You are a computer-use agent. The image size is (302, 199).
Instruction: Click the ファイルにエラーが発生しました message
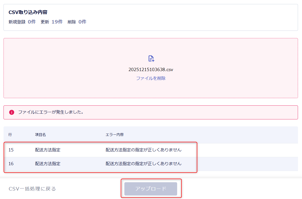pos(51,112)
